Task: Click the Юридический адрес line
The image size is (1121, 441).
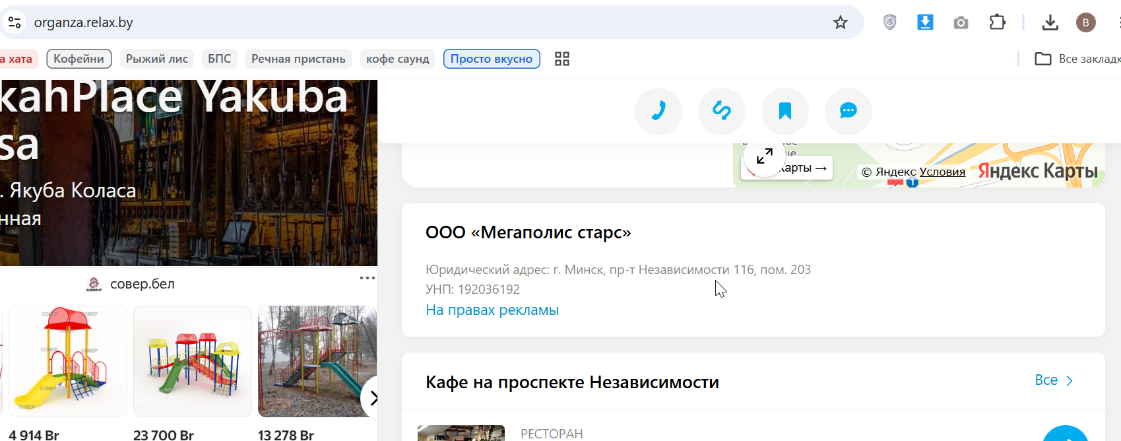Action: point(618,269)
